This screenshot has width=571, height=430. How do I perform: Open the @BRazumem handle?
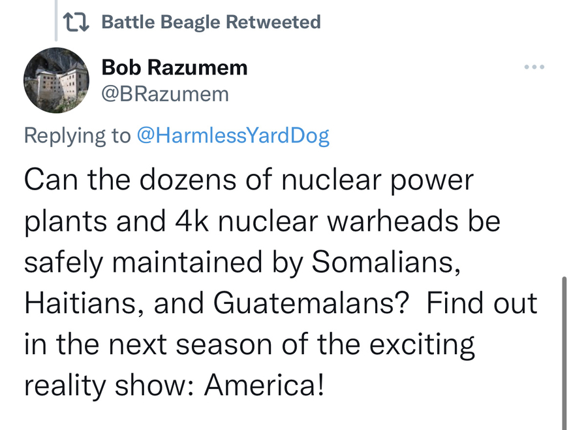coord(166,94)
